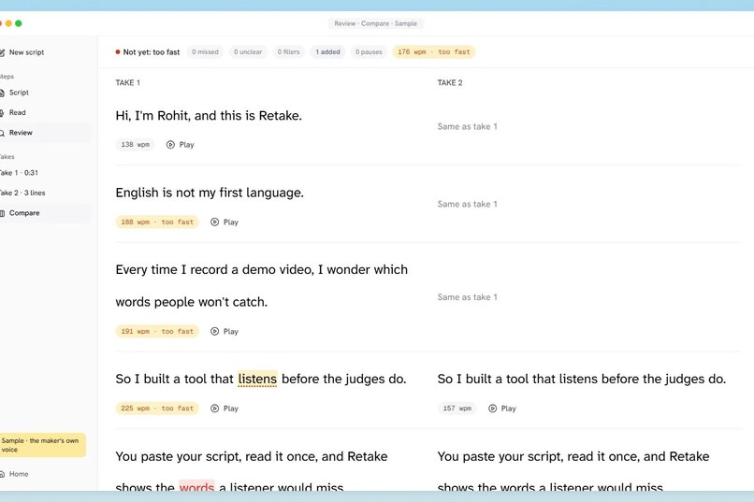This screenshot has height=502, width=754.
Task: Click the microphone icon beside Read
Action: click(x=2, y=113)
